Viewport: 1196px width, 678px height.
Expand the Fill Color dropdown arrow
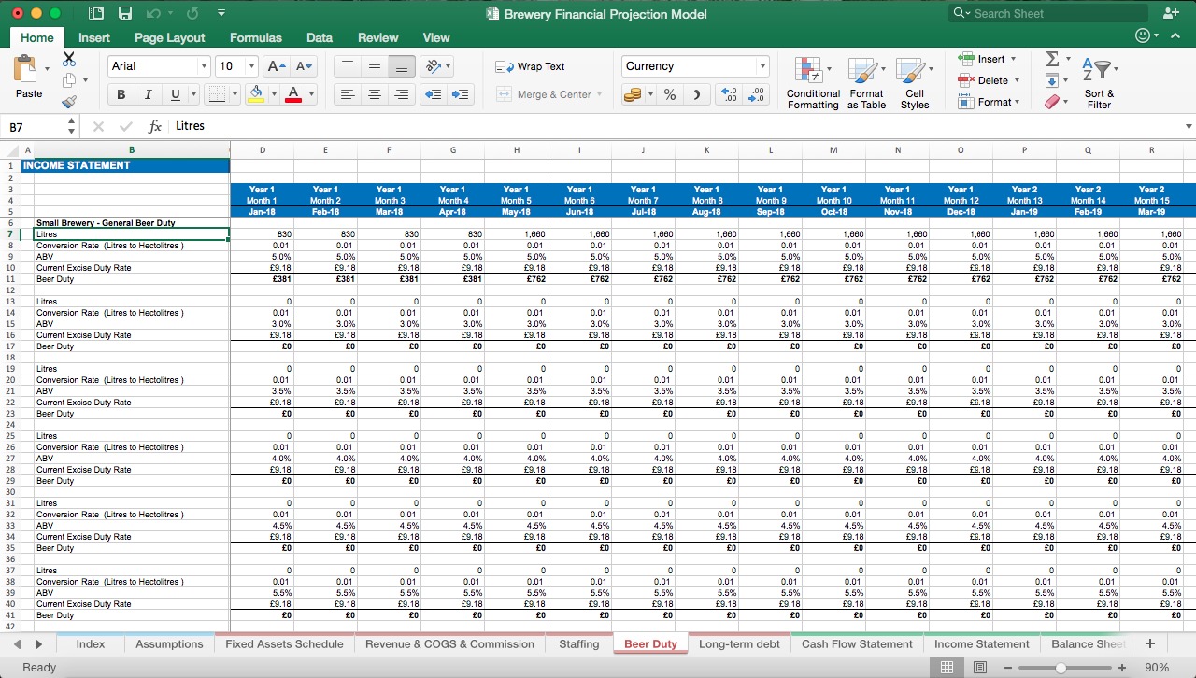[x=274, y=94]
